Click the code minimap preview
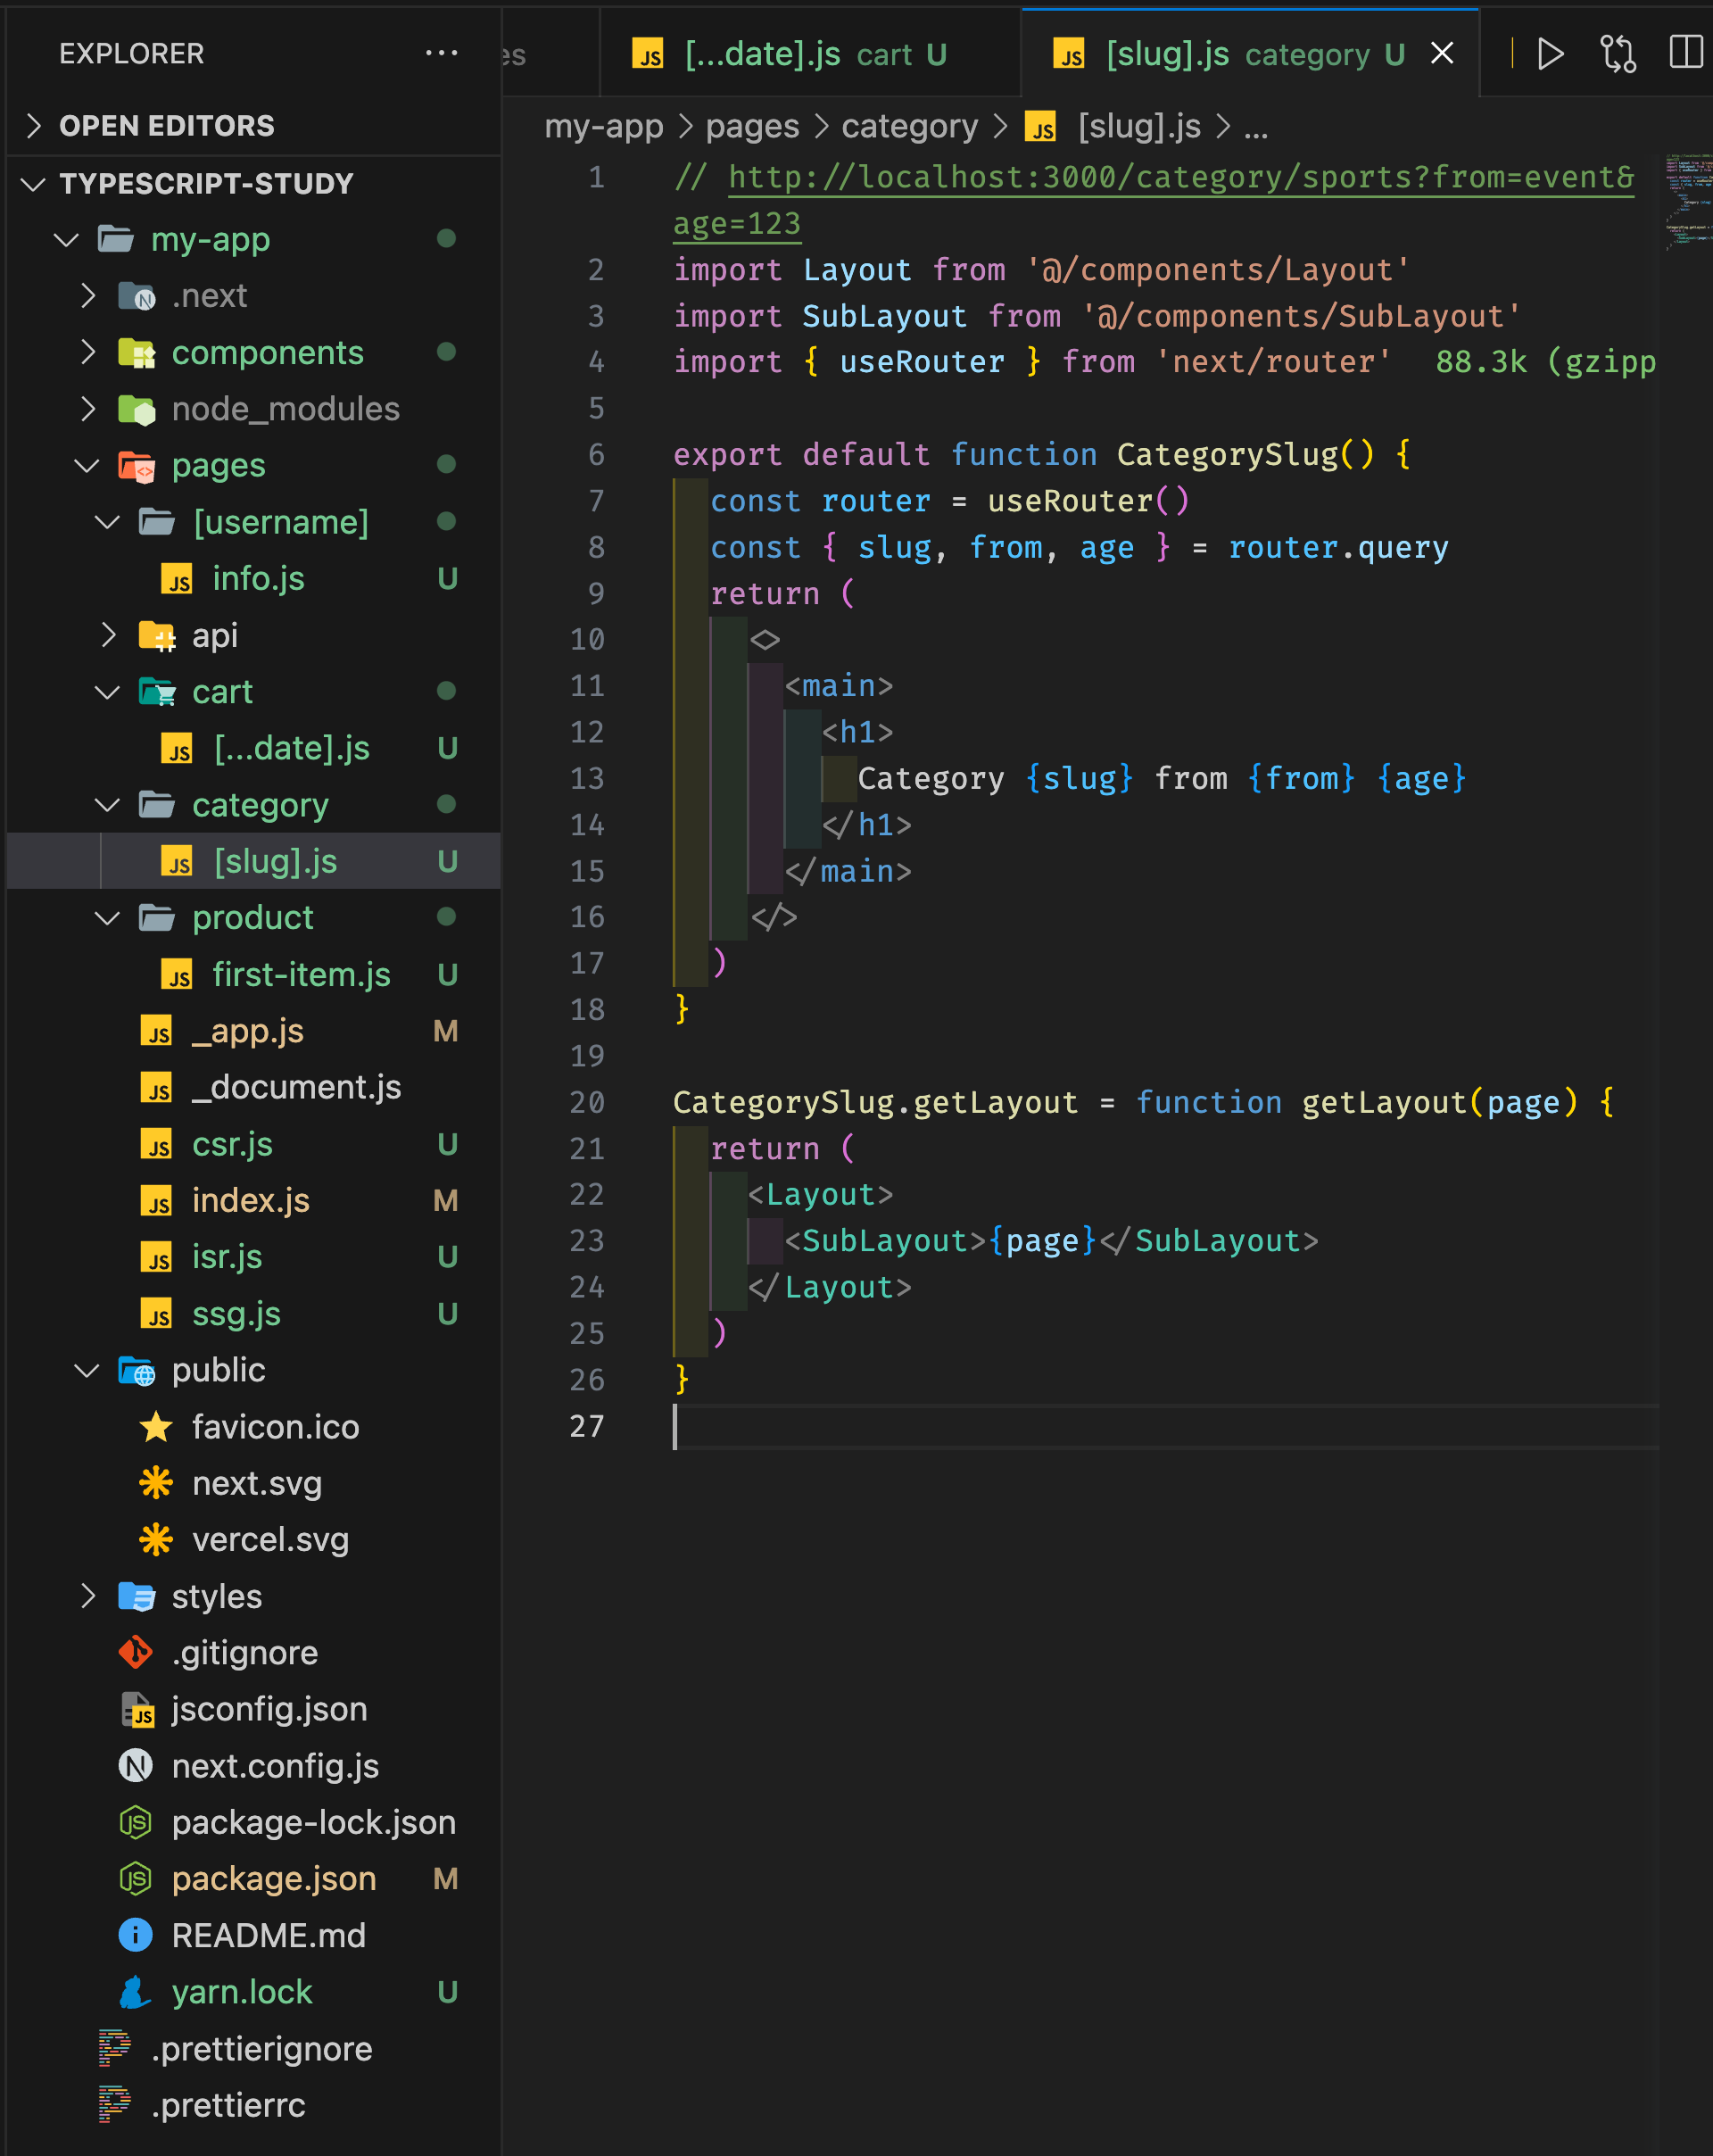The image size is (1713, 2156). click(x=1687, y=200)
